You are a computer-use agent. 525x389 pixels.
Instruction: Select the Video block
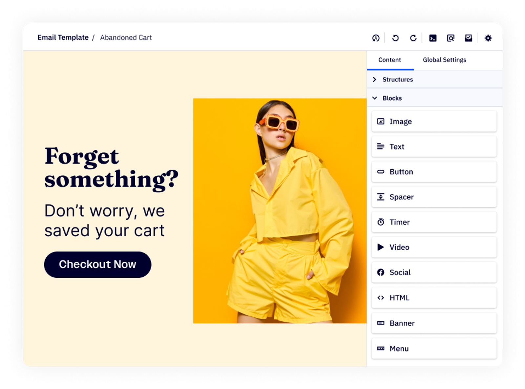434,247
